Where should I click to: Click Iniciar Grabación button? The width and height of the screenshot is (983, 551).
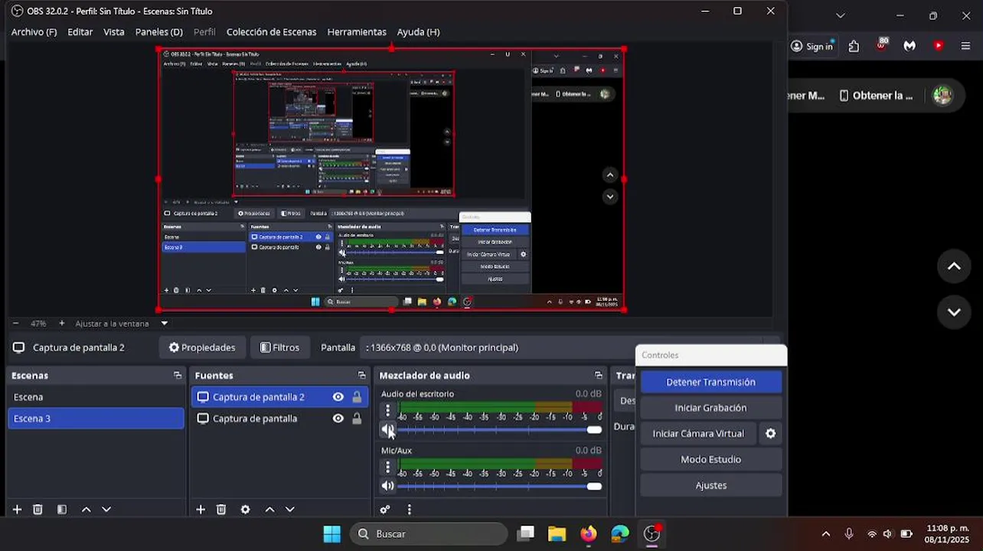(710, 408)
